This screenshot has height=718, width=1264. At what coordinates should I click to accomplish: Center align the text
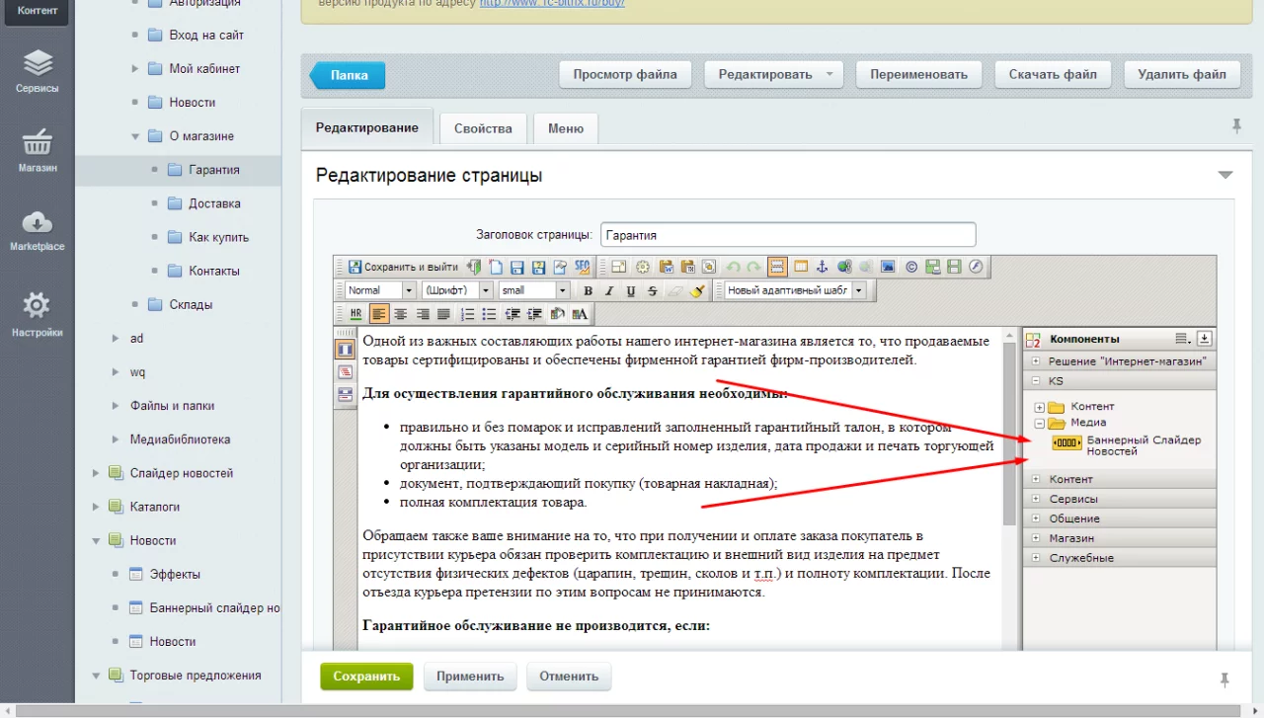401,315
